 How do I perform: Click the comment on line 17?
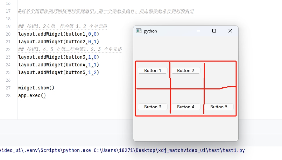click(x=106, y=11)
